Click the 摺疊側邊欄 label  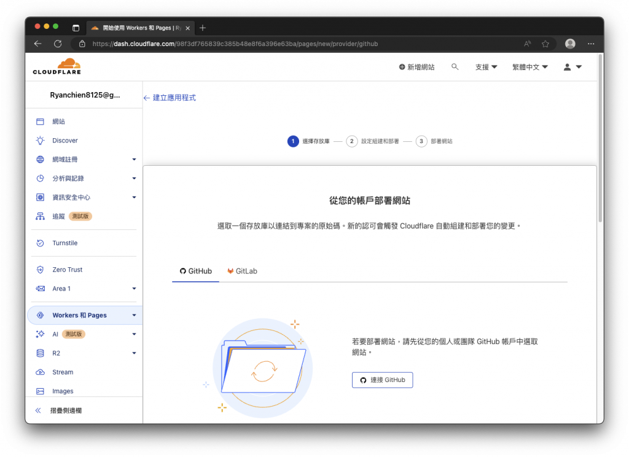point(66,410)
